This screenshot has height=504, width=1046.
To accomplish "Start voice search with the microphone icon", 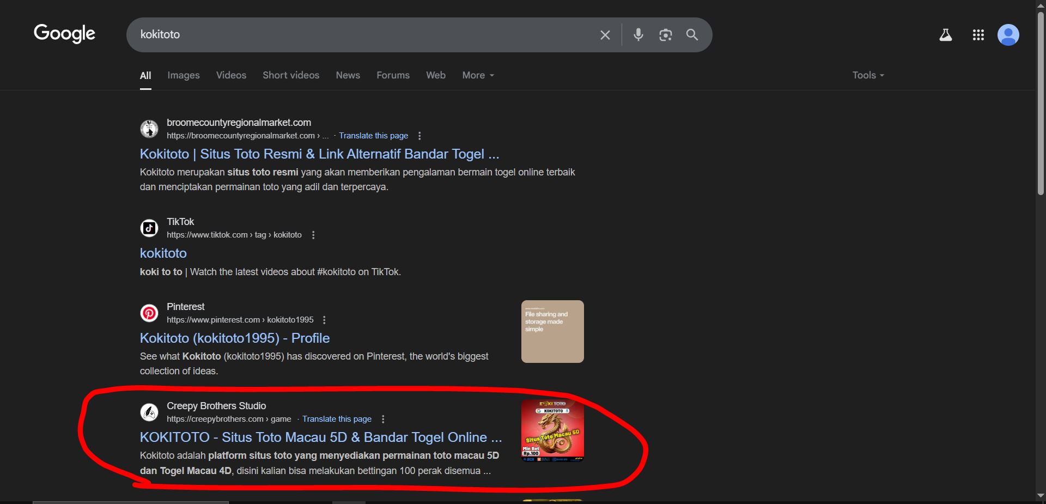I will (638, 35).
